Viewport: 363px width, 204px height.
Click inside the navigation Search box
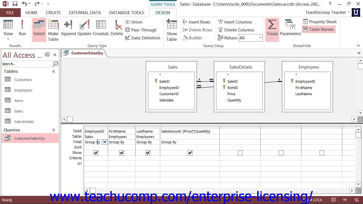27,64
